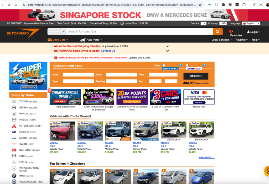Click the Price field in car search
The image size is (269, 184).
pyautogui.click(x=163, y=75)
